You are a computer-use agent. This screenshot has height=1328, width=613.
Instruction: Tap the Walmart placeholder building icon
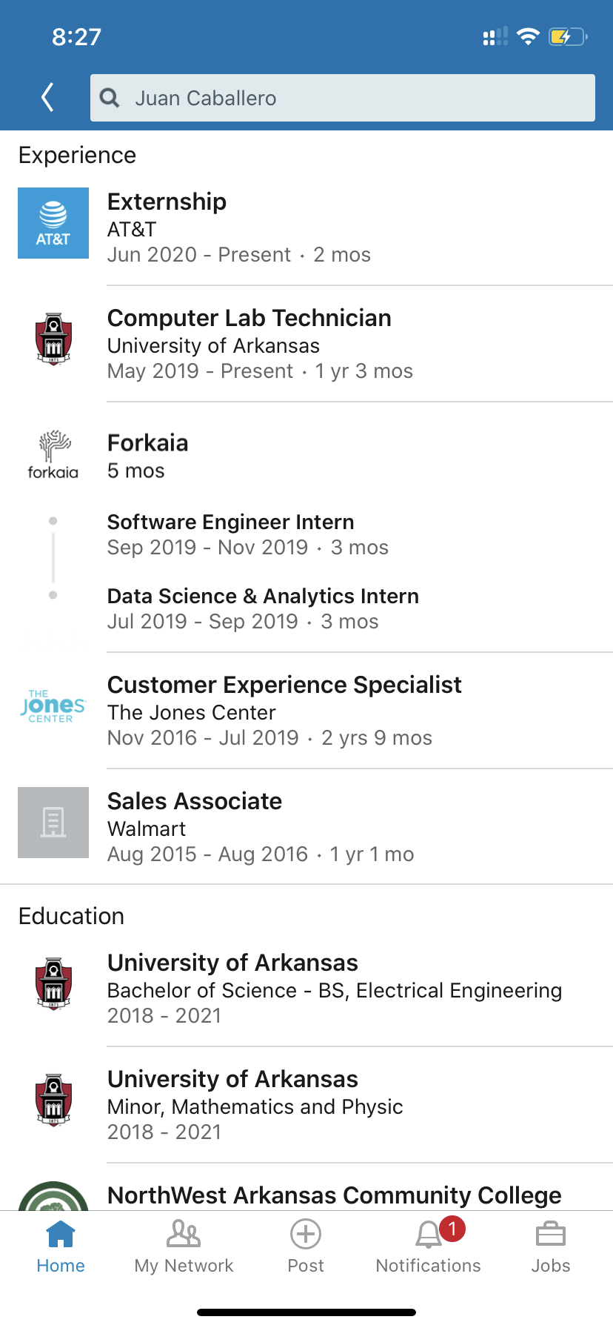pos(53,823)
